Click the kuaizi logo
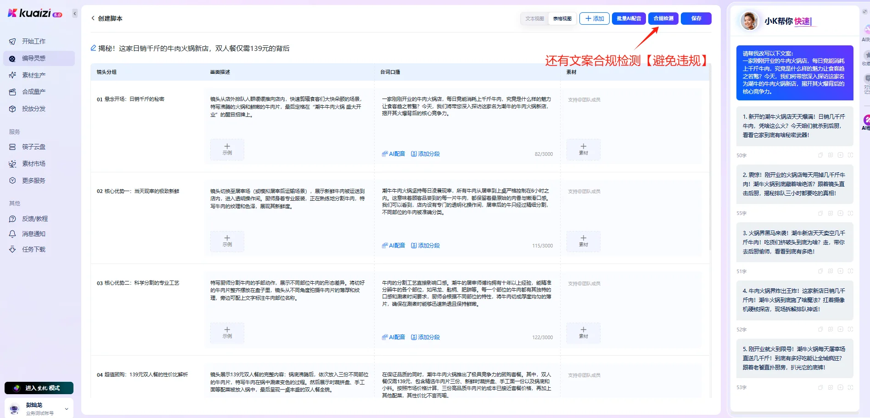This screenshot has width=870, height=418. pyautogui.click(x=35, y=13)
